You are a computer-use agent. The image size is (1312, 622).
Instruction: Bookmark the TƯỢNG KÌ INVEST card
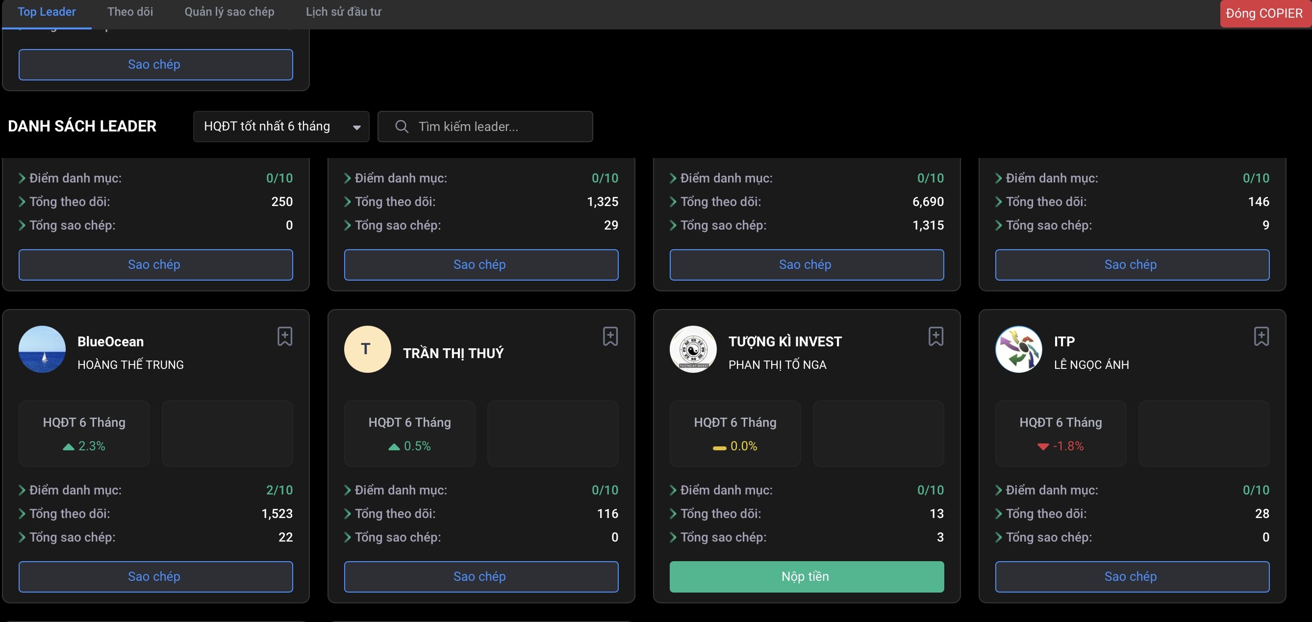coord(935,337)
